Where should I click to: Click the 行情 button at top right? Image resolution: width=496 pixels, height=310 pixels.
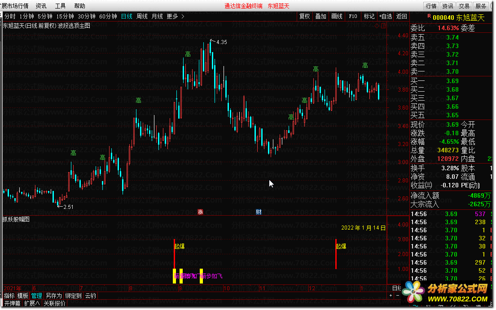coord(431,6)
